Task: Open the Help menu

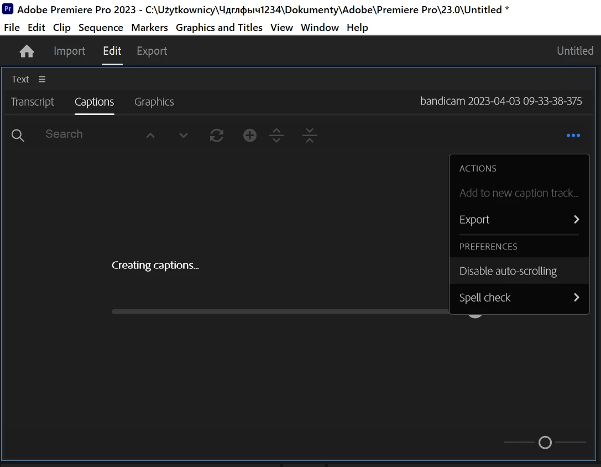Action: tap(357, 28)
